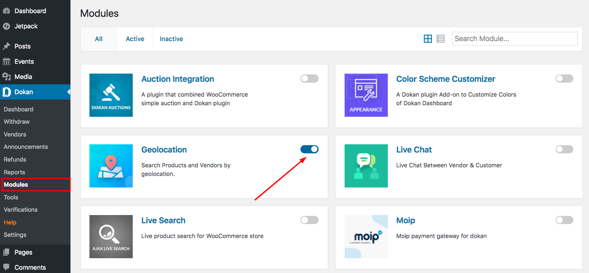Enable the Auction Integration module toggle

click(310, 79)
